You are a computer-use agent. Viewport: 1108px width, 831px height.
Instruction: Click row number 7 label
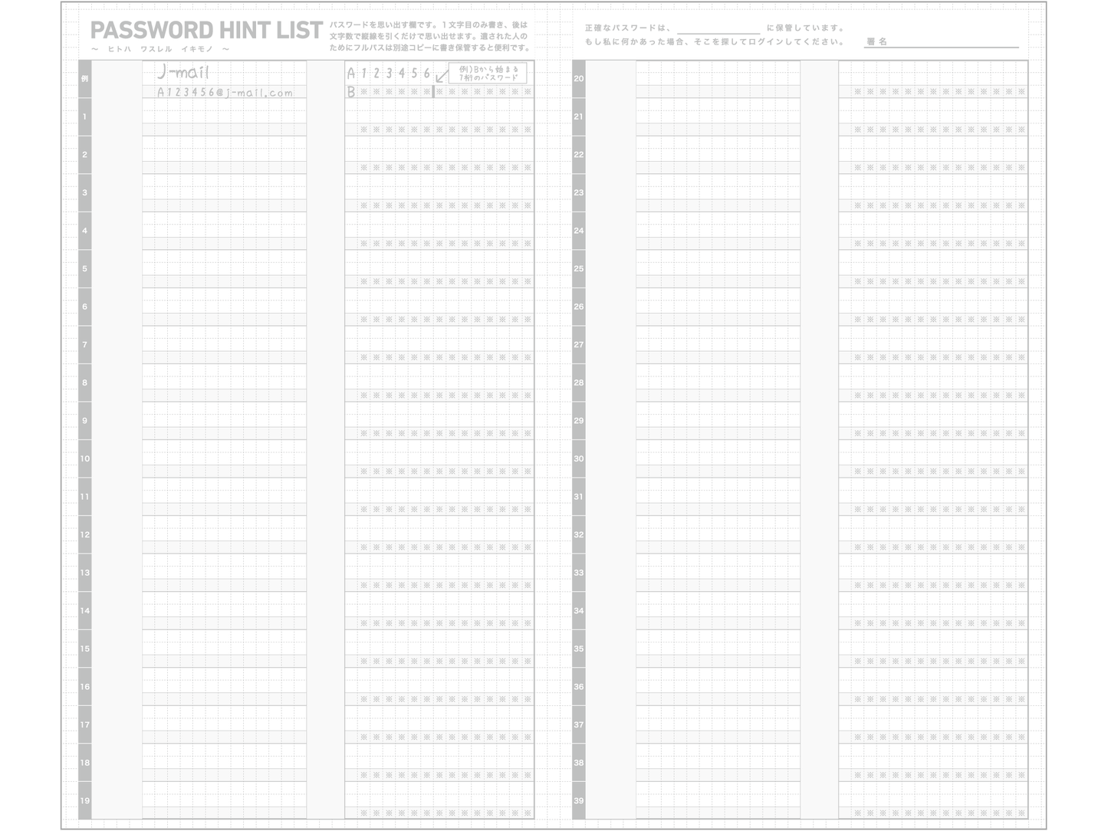coord(84,345)
